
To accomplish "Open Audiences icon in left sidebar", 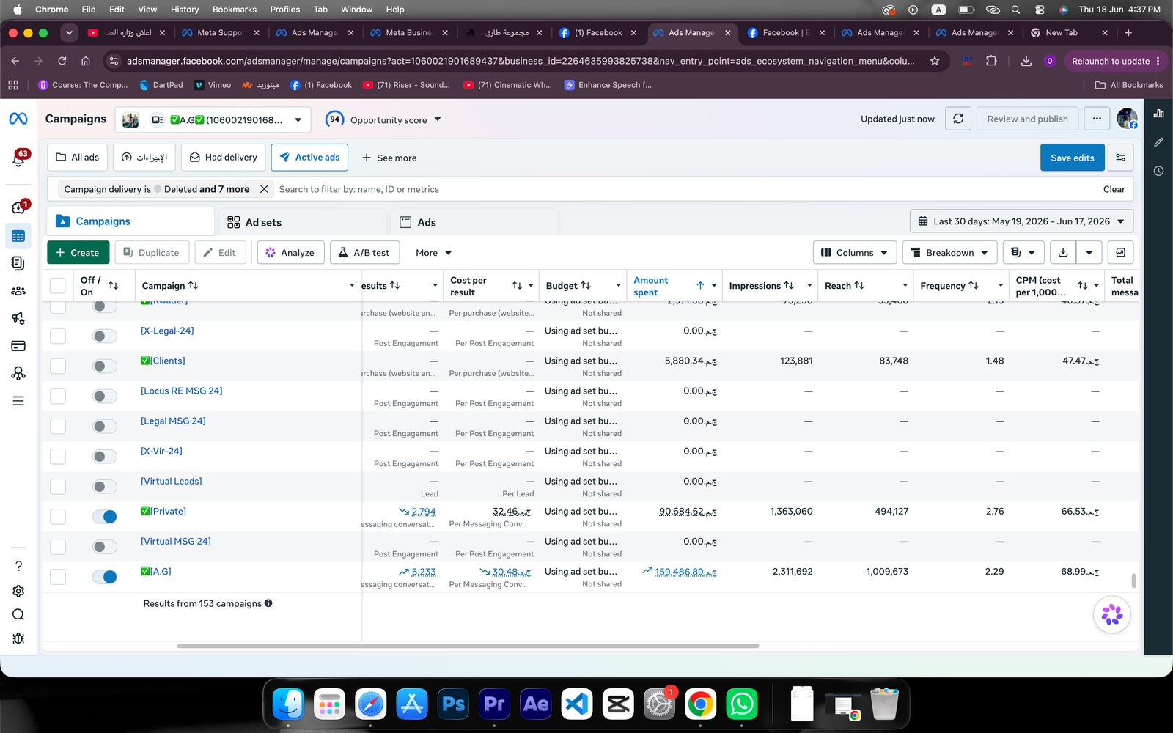I will [18, 291].
